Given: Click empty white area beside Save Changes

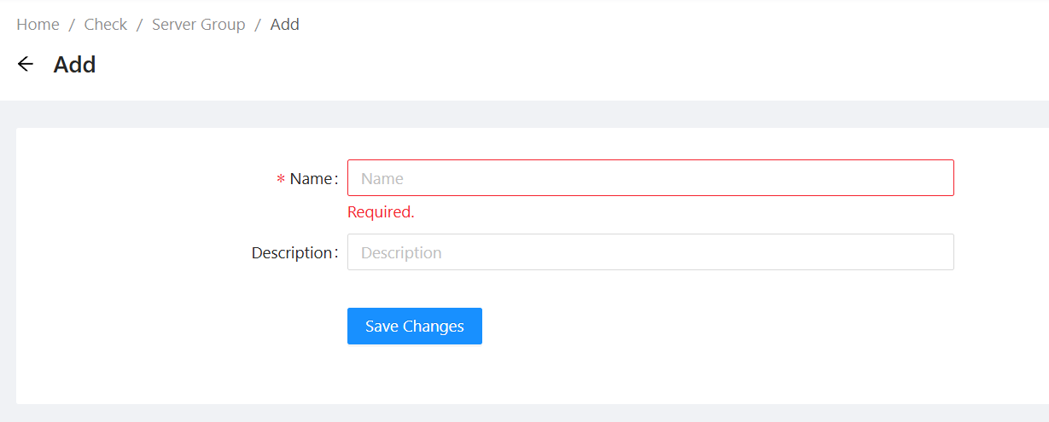Looking at the screenshot, I should click(x=683, y=327).
